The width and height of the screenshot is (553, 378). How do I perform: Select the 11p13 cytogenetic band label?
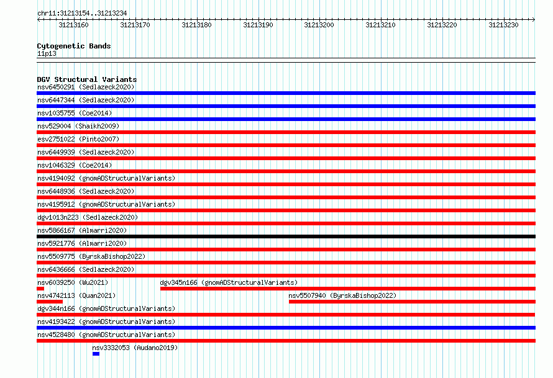click(47, 53)
